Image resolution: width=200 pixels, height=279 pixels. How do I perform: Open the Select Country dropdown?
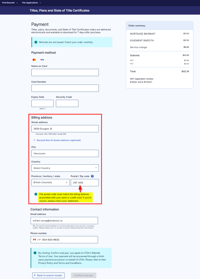pyautogui.click(x=65, y=168)
